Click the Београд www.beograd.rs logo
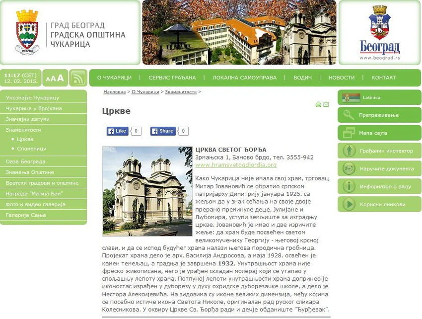Screen dimensions: 422x319 pyautogui.click(x=379, y=33)
